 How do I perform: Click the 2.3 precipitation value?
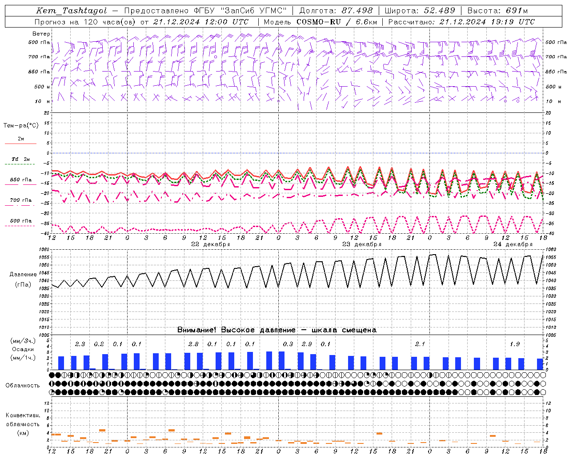point(80,344)
